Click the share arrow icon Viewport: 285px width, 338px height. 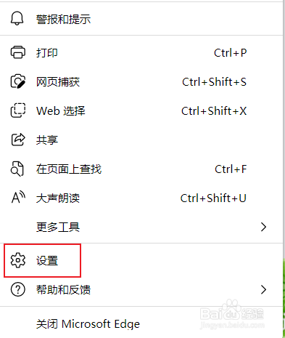pyautogui.click(x=18, y=140)
